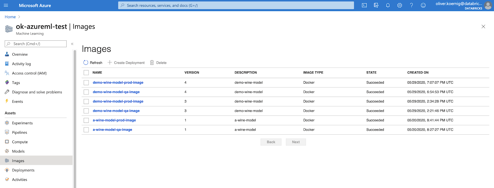
Task: Go to Experiments in Assets menu
Action: (x=22, y=123)
